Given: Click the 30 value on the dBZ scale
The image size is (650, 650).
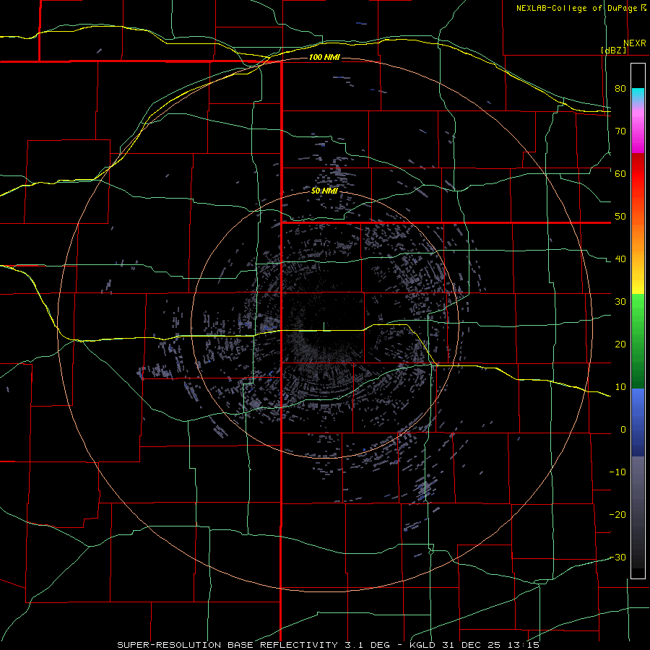Looking at the screenshot, I should [620, 302].
